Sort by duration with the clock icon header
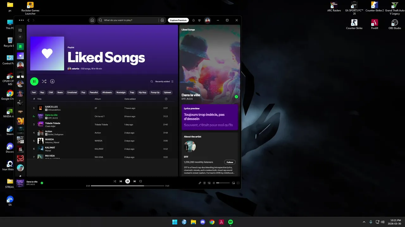This screenshot has height=227, width=405. [x=166, y=99]
